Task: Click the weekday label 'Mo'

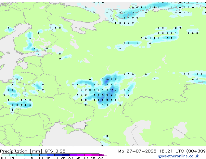Action: point(121,151)
